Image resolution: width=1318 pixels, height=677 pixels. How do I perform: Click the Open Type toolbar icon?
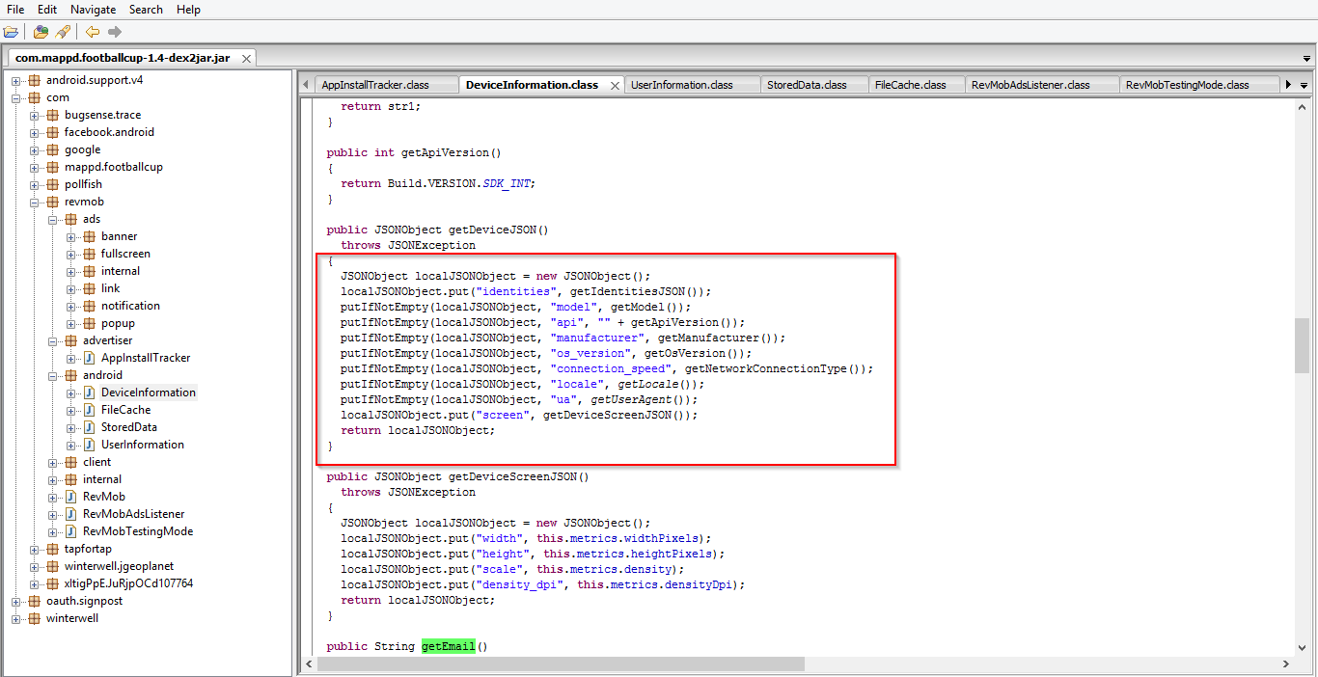[x=41, y=32]
